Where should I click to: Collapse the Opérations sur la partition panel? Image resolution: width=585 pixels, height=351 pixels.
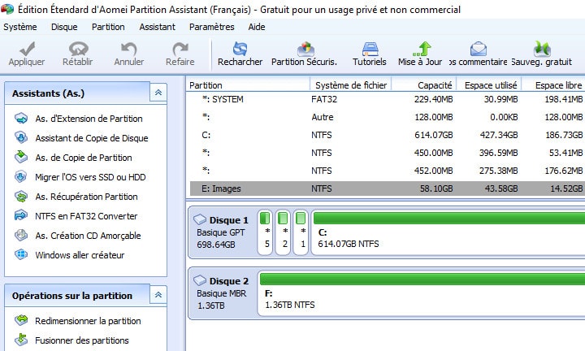pyautogui.click(x=158, y=295)
